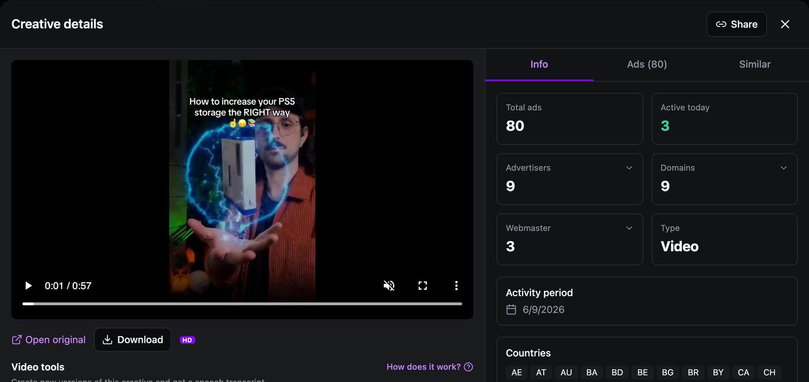Select the AT country tag
This screenshot has width=809, height=382.
click(541, 373)
